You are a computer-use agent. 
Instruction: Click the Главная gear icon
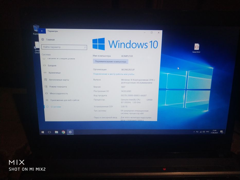pos(43,39)
